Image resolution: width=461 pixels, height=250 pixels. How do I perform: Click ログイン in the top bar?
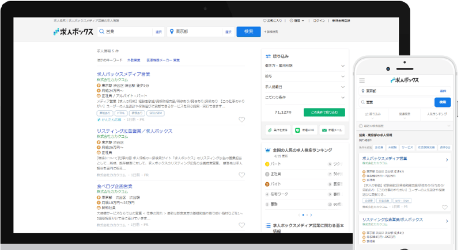pyautogui.click(x=319, y=21)
